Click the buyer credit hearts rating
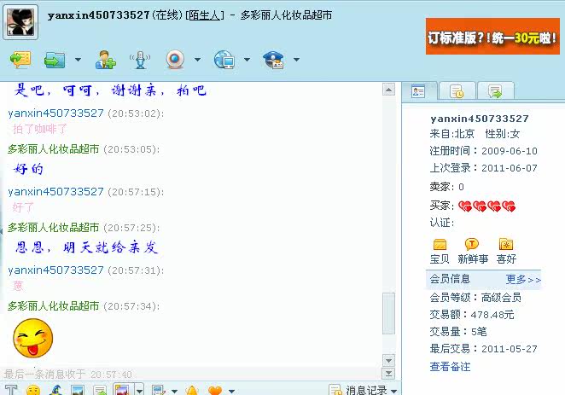Screen dimensions: 565x395 point(486,206)
